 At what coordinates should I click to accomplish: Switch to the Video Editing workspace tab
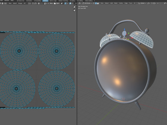tap(89, 1)
